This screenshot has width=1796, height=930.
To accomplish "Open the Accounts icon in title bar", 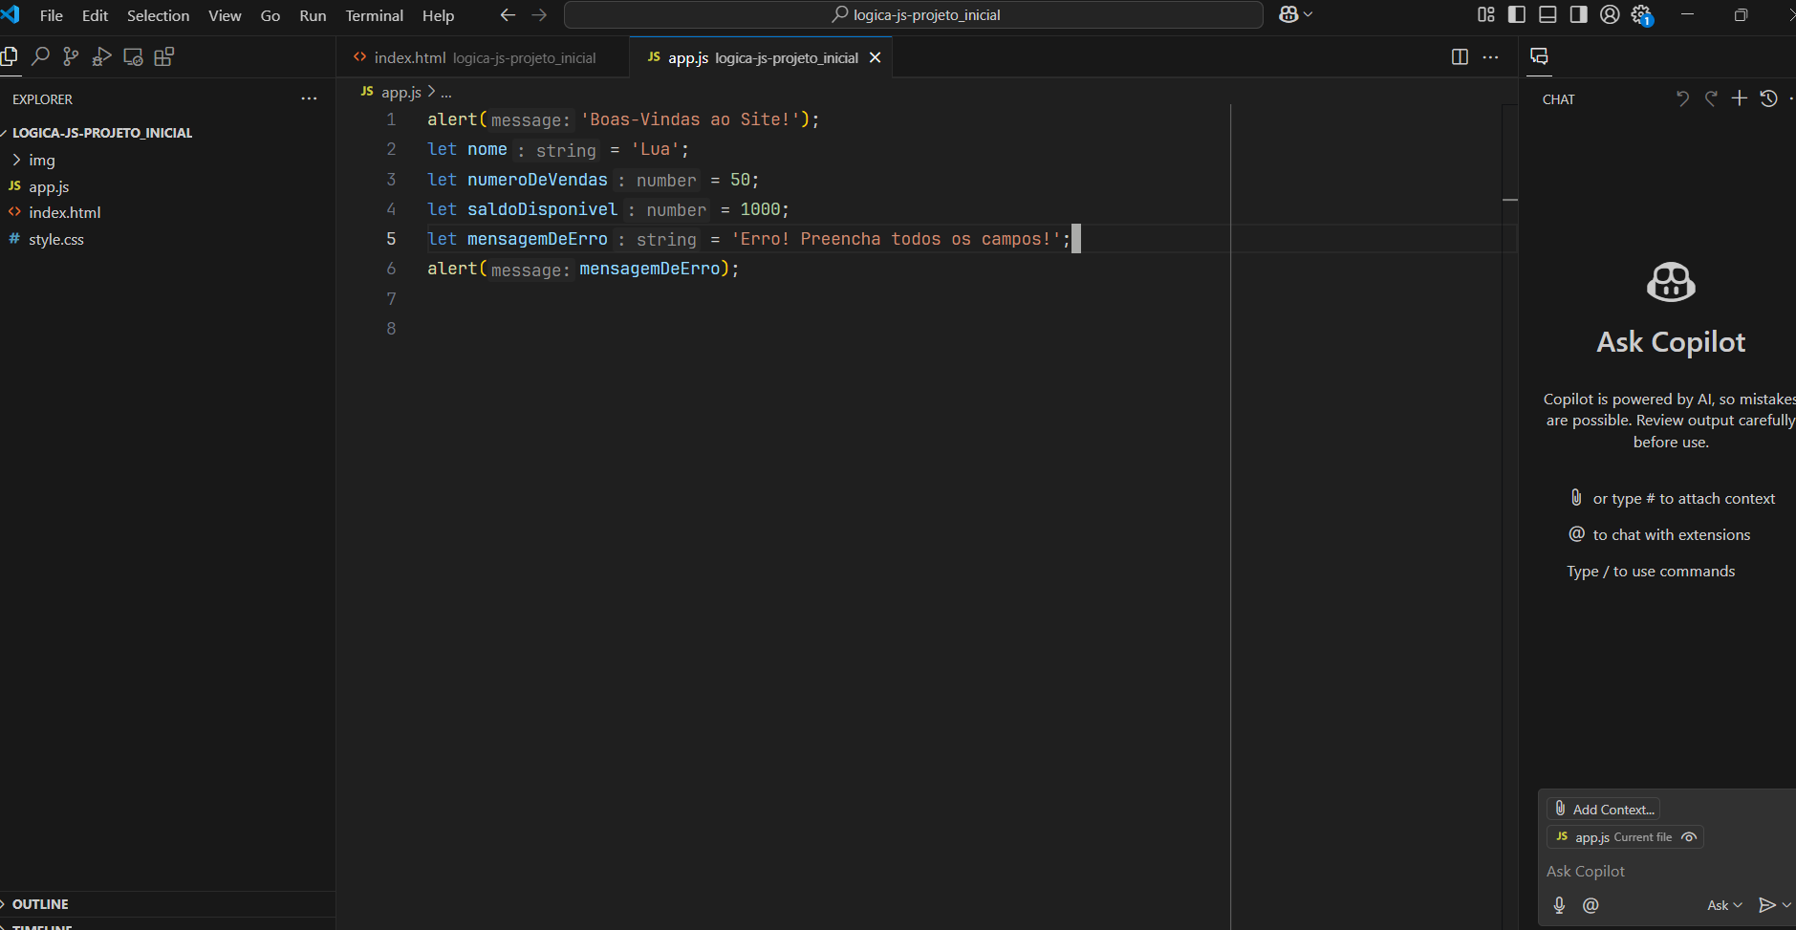I will [1611, 14].
